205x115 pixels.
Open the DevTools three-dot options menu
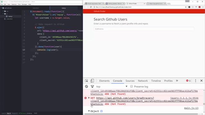(196, 81)
